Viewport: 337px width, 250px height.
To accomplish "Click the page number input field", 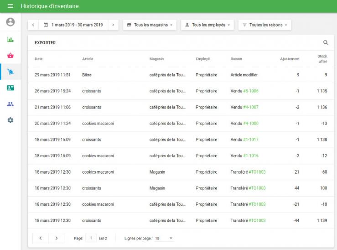I will coord(91,238).
